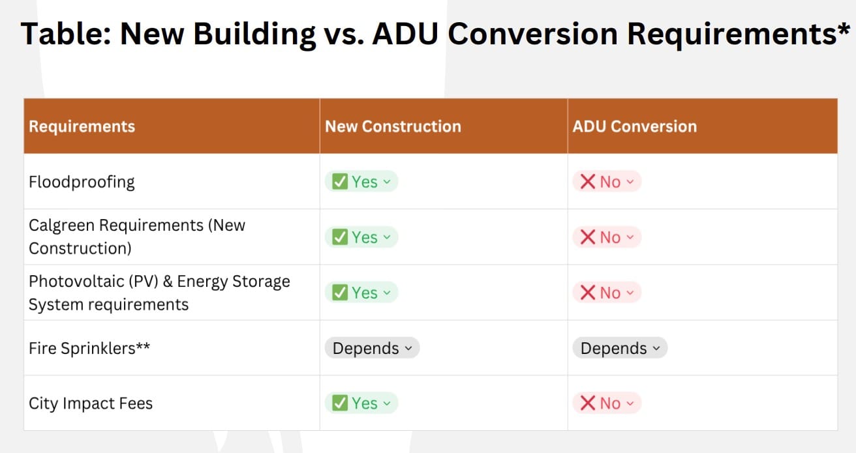Click the City Impact Fees label cell

click(172, 403)
